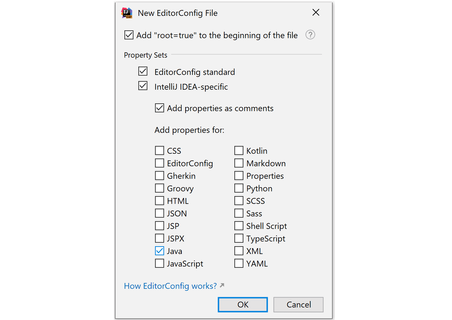Click the IntelliJ IDEA logo icon
The height and width of the screenshot is (320, 452).
click(x=127, y=13)
